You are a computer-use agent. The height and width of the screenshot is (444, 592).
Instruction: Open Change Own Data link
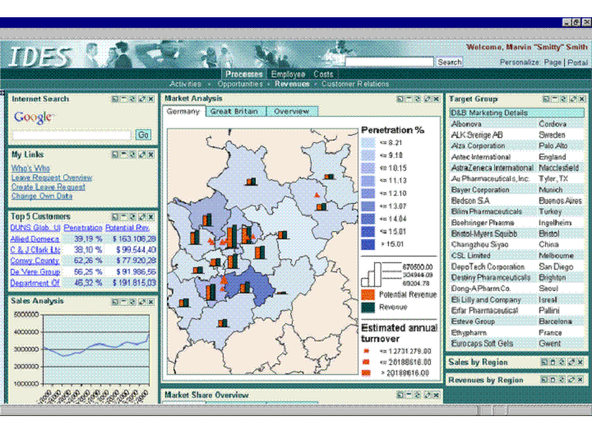[42, 196]
